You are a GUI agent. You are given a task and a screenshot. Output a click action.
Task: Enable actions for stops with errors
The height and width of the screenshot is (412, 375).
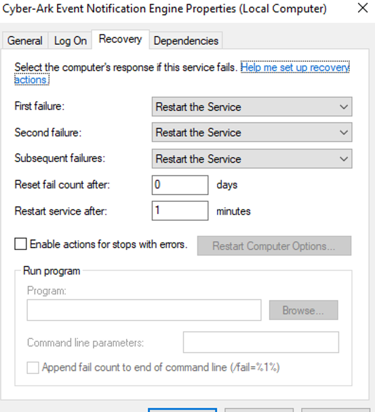pos(20,244)
